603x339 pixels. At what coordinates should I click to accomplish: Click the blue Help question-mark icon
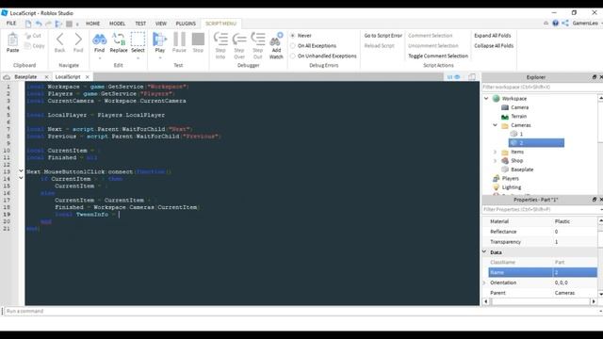[x=555, y=24]
